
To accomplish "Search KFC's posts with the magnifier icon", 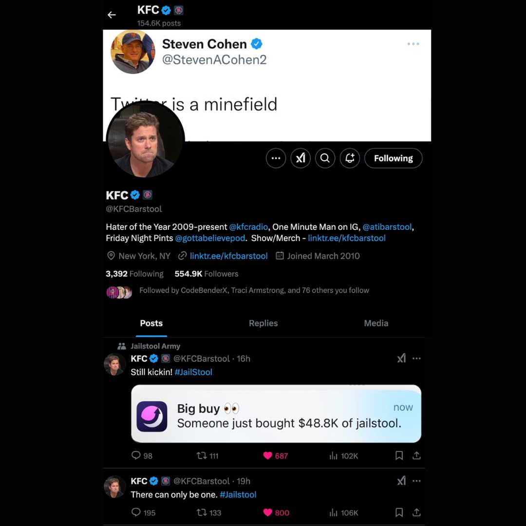I will [x=325, y=158].
